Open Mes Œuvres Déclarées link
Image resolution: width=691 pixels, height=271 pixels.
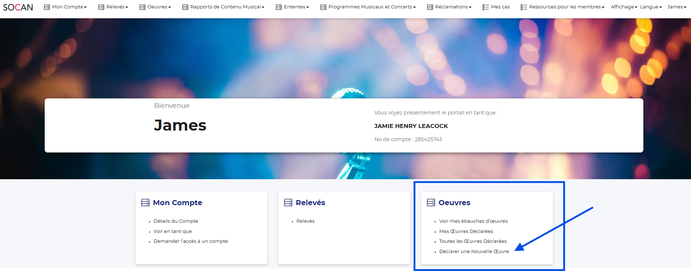(x=466, y=232)
